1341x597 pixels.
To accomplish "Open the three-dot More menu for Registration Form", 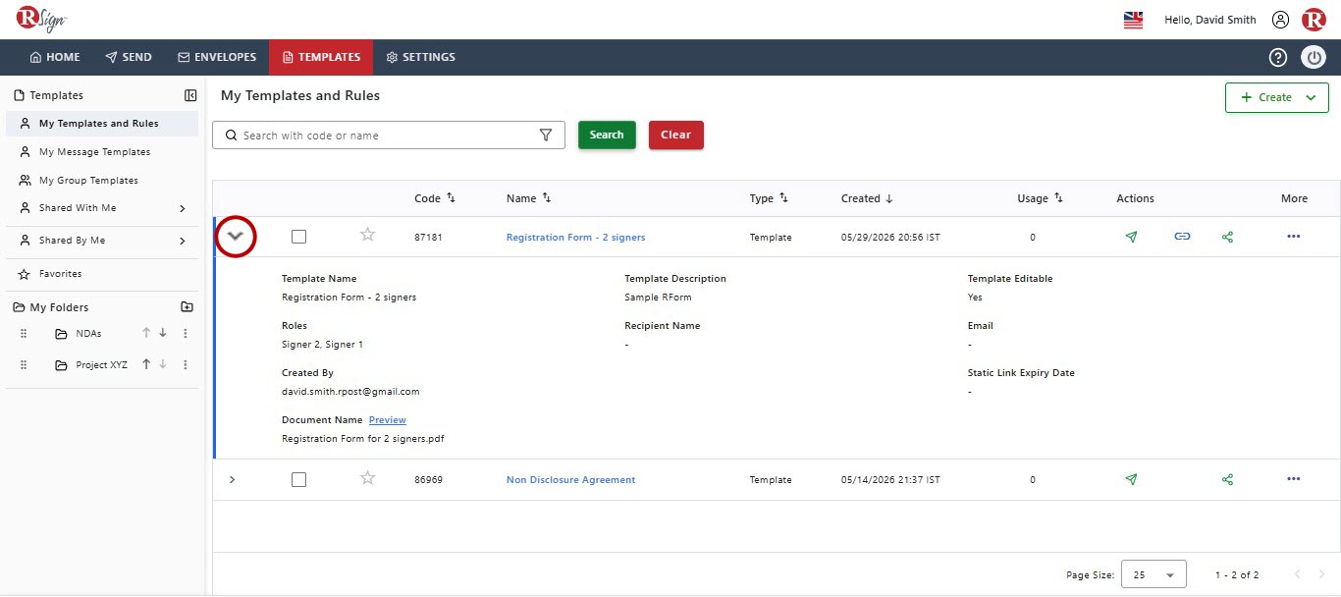I will pyautogui.click(x=1293, y=237).
